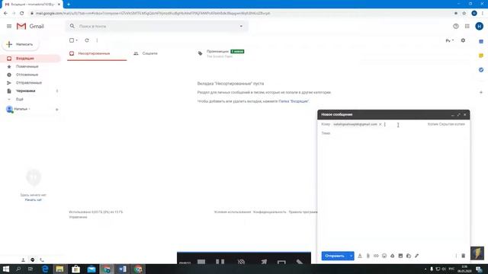The image size is (488, 274).
Task: Click in the Gmail search mail field
Action: (x=156, y=27)
